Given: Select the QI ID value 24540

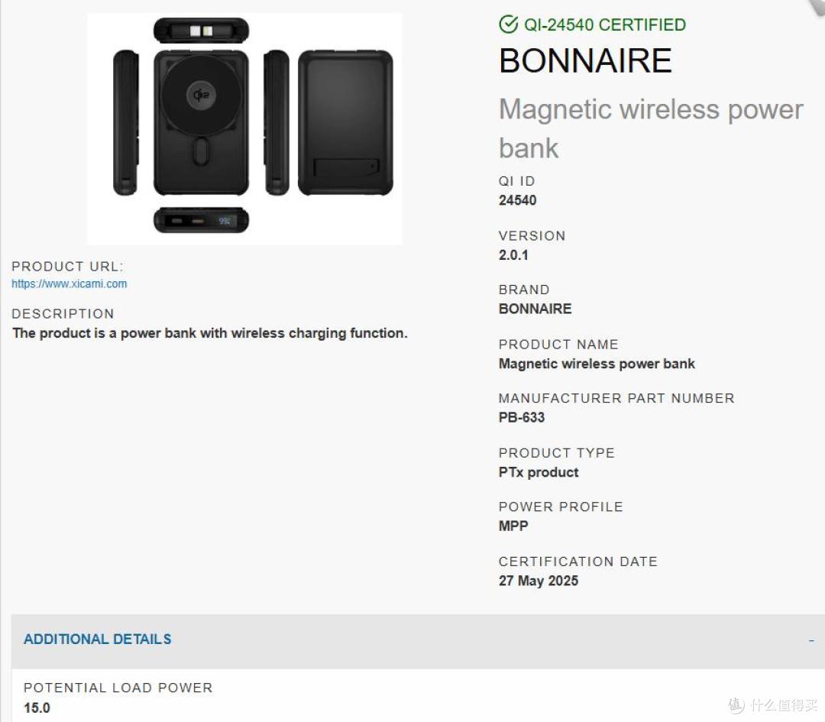Looking at the screenshot, I should coord(517,200).
